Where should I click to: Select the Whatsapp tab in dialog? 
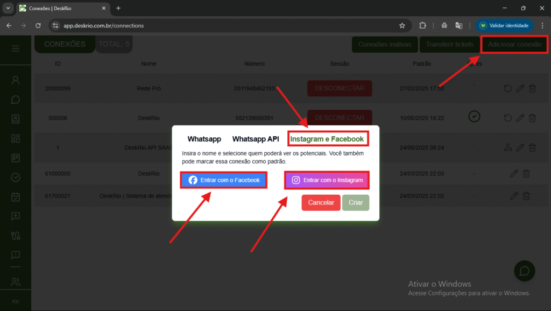pyautogui.click(x=204, y=139)
